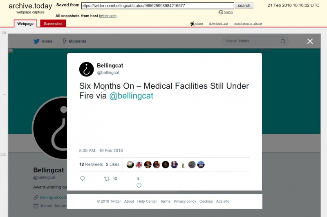
Task: Open the twitter.com host snapshots link
Action: (108, 16)
